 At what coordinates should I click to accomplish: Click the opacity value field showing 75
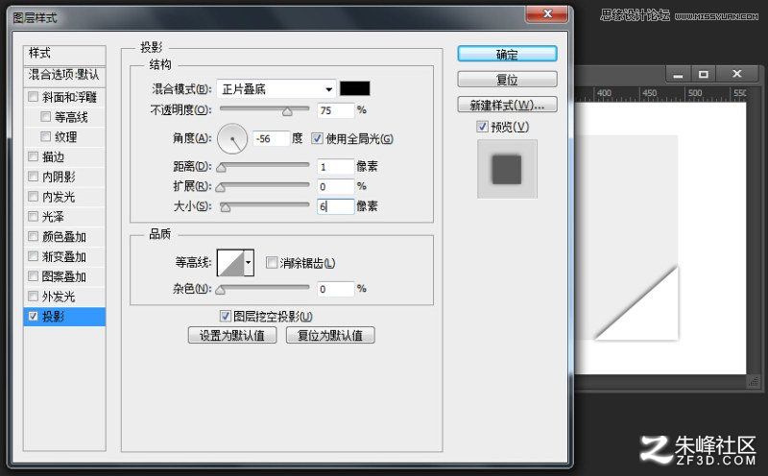(335, 110)
